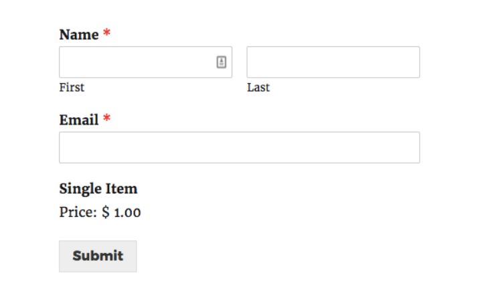Select the Single Item heading

tap(98, 189)
